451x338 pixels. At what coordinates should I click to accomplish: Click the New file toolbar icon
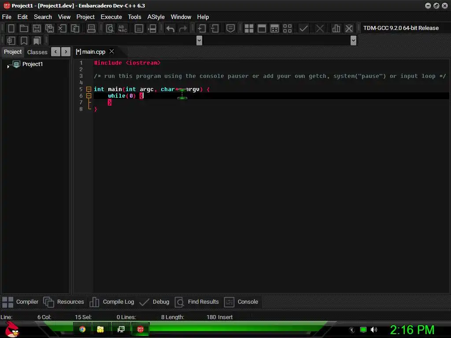coord(11,28)
